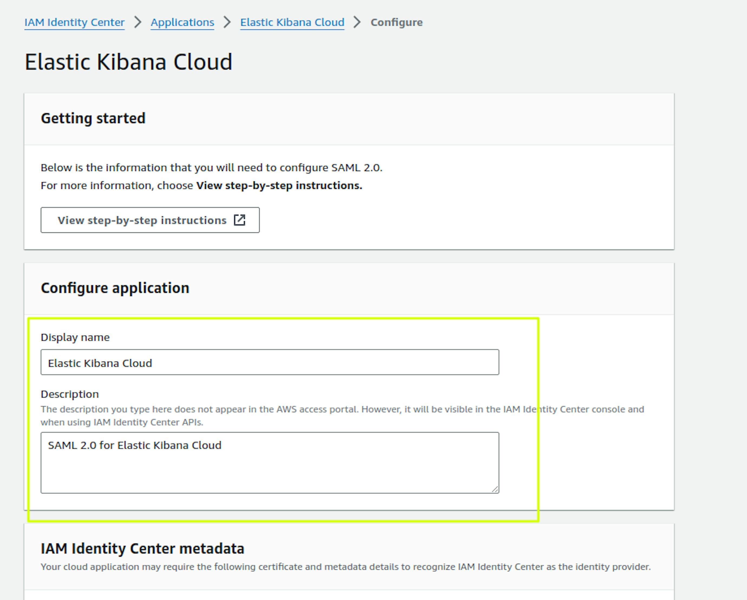This screenshot has height=600, width=747.
Task: Open Elastic Kibana Cloud breadcrumb link
Action: point(292,22)
